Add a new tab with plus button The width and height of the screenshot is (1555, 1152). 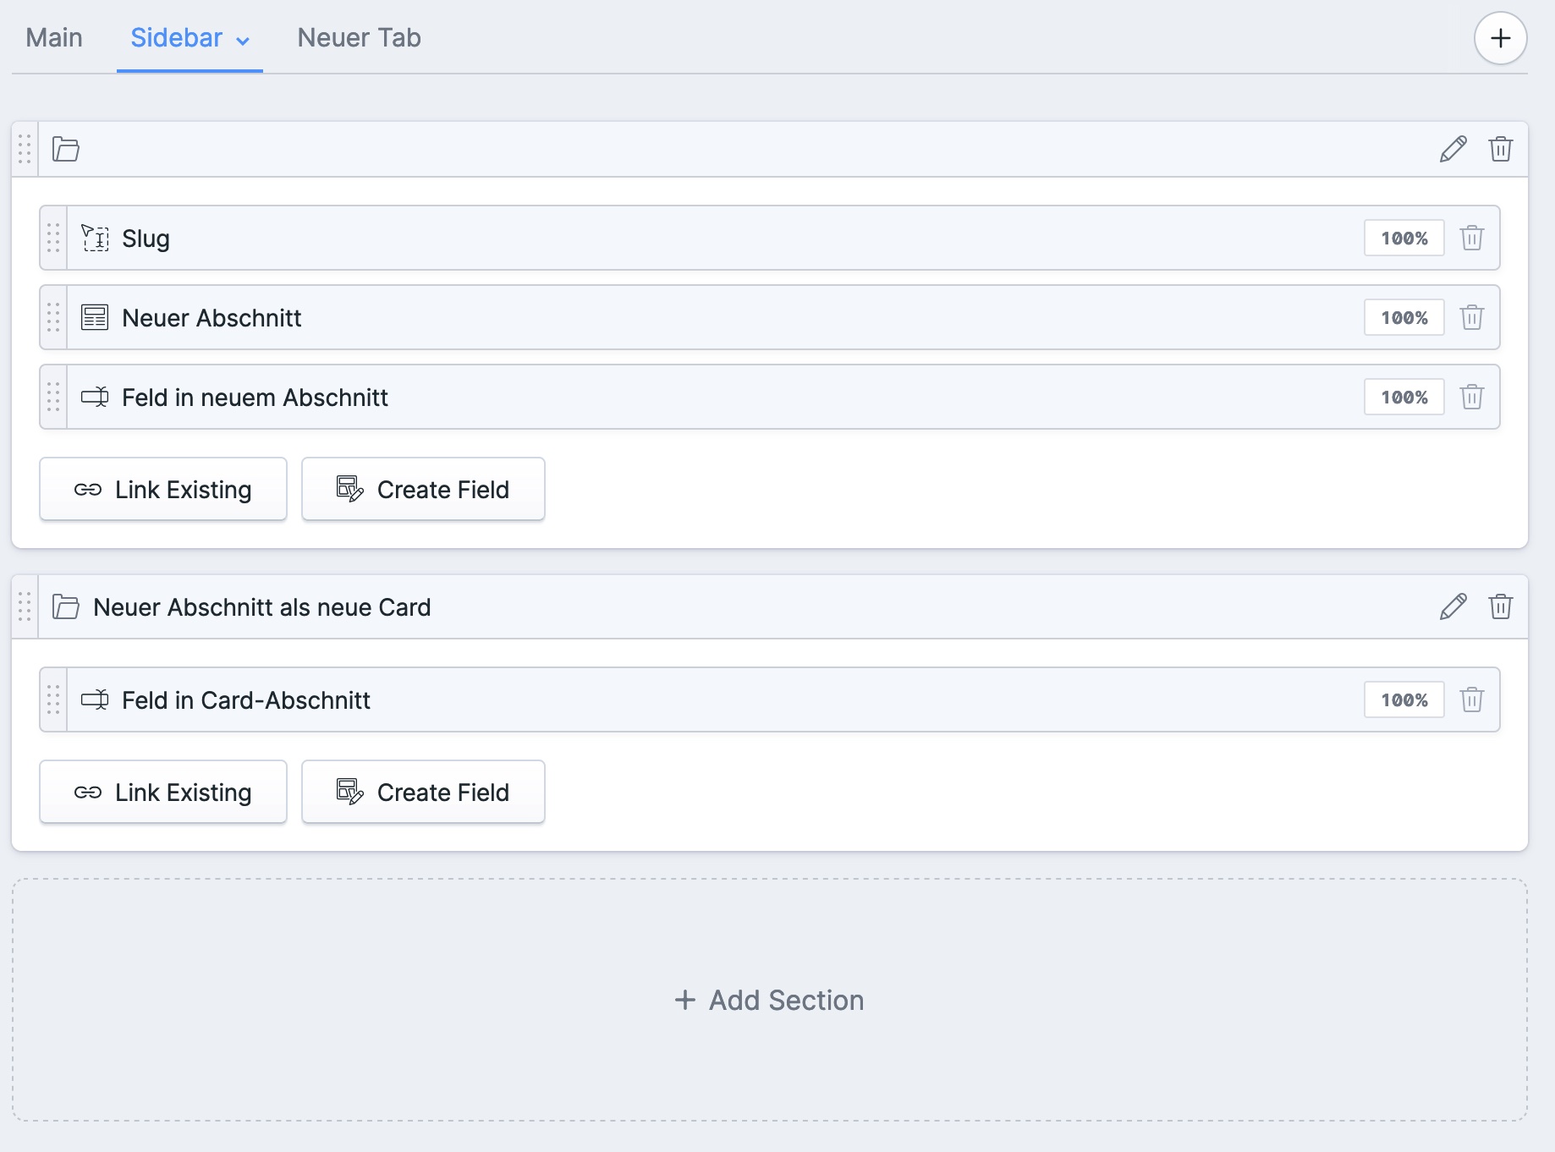pyautogui.click(x=1500, y=38)
